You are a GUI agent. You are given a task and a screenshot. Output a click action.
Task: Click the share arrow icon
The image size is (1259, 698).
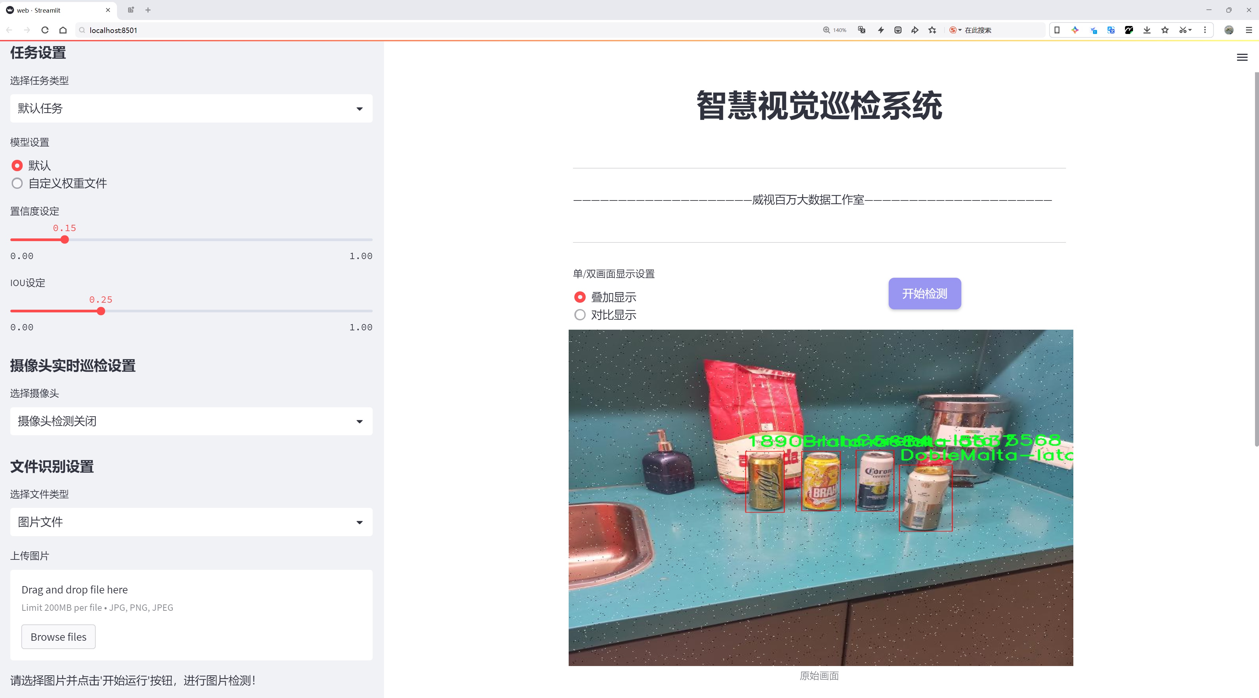[x=915, y=30]
